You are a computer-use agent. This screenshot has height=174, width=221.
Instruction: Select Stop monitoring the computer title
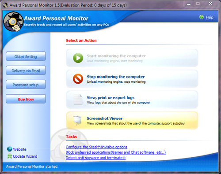[116, 77]
